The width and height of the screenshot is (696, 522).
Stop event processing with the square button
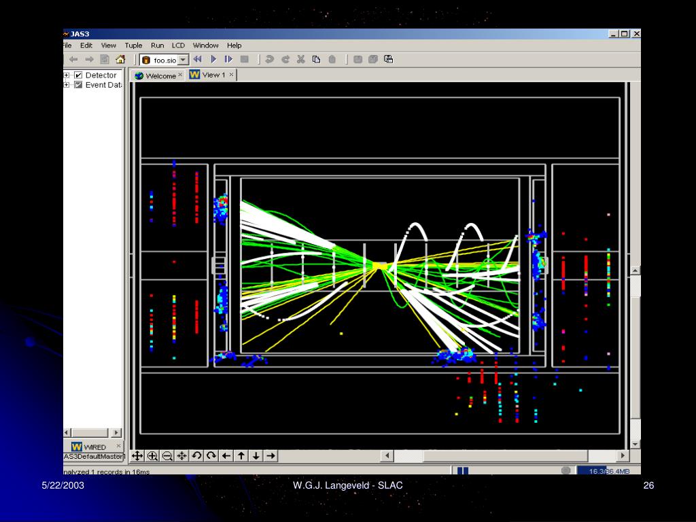(x=244, y=59)
